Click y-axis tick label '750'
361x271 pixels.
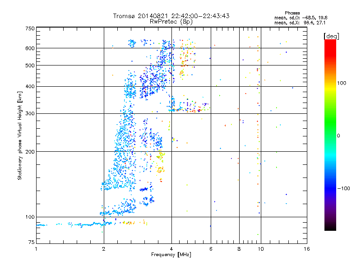click(x=30, y=28)
